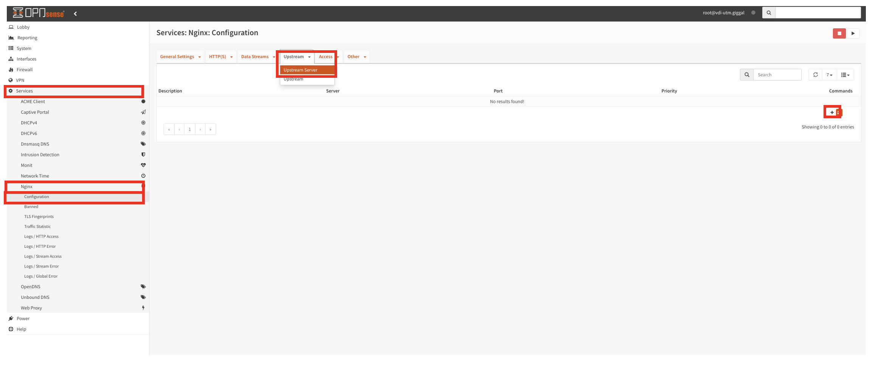Open the column selection dropdown

[x=845, y=75]
